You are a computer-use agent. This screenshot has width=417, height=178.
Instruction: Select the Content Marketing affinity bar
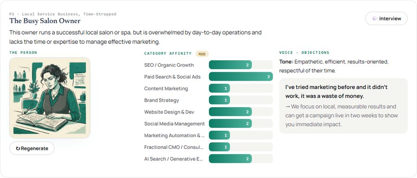(240, 89)
